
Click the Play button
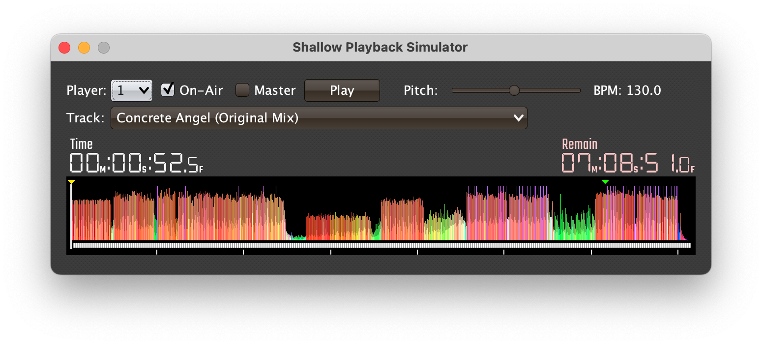tap(342, 90)
